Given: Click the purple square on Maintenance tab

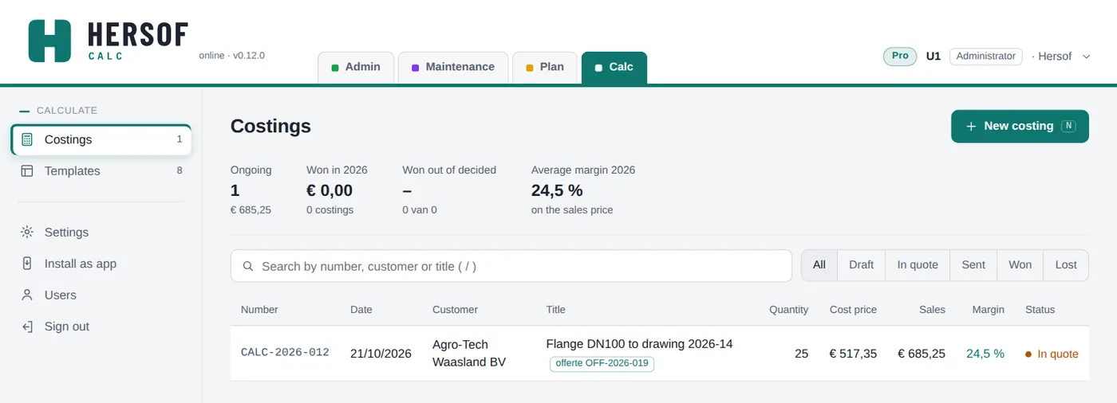Looking at the screenshot, I should (416, 68).
